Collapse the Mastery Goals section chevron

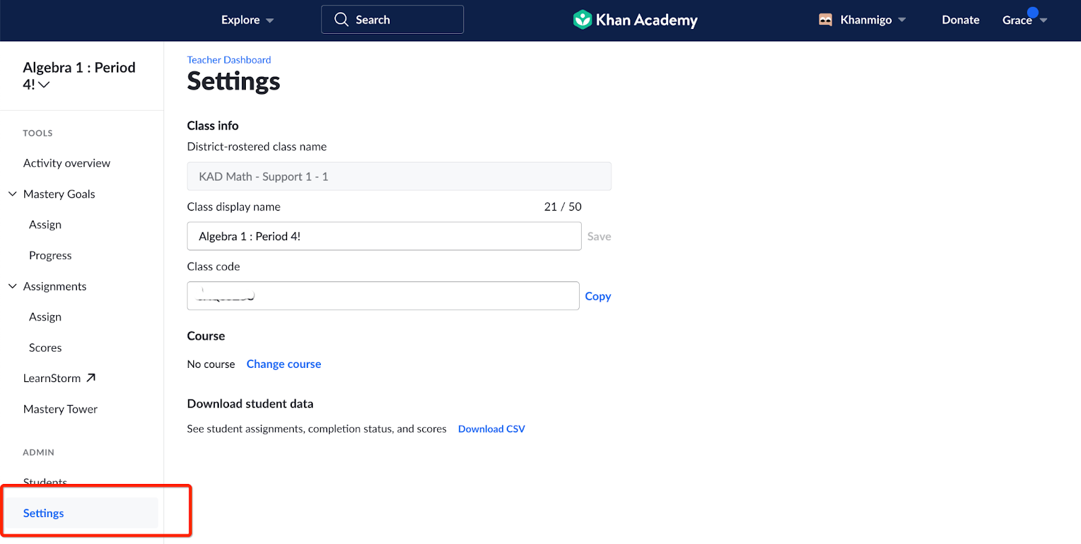[12, 194]
